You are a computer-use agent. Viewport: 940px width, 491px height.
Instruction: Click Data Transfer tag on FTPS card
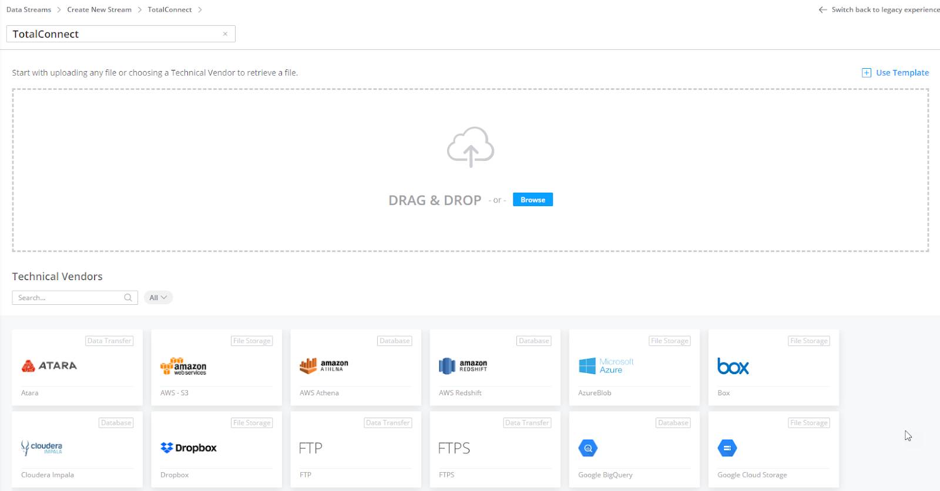[527, 423]
